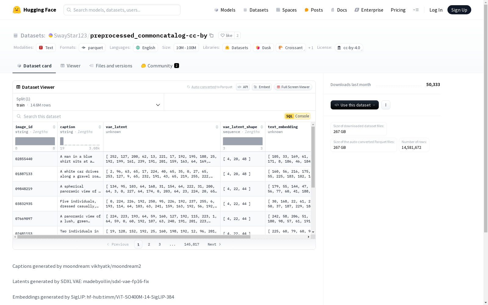
Task: Open the Posts menu item
Action: pos(314,10)
